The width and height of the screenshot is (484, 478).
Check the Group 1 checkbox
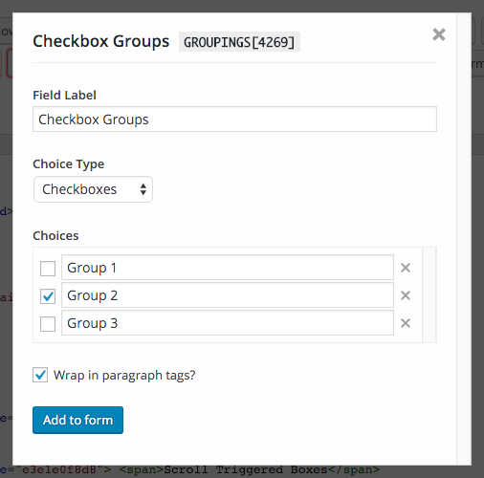[x=48, y=269]
